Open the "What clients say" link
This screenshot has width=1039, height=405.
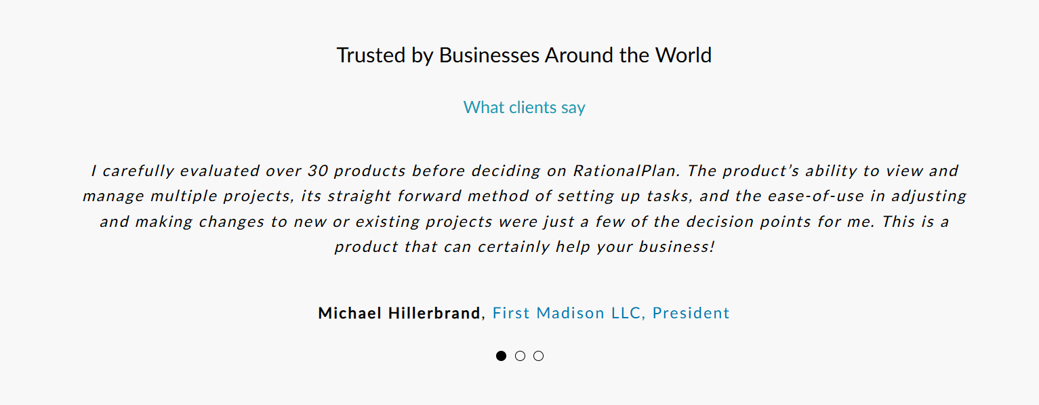[524, 108]
